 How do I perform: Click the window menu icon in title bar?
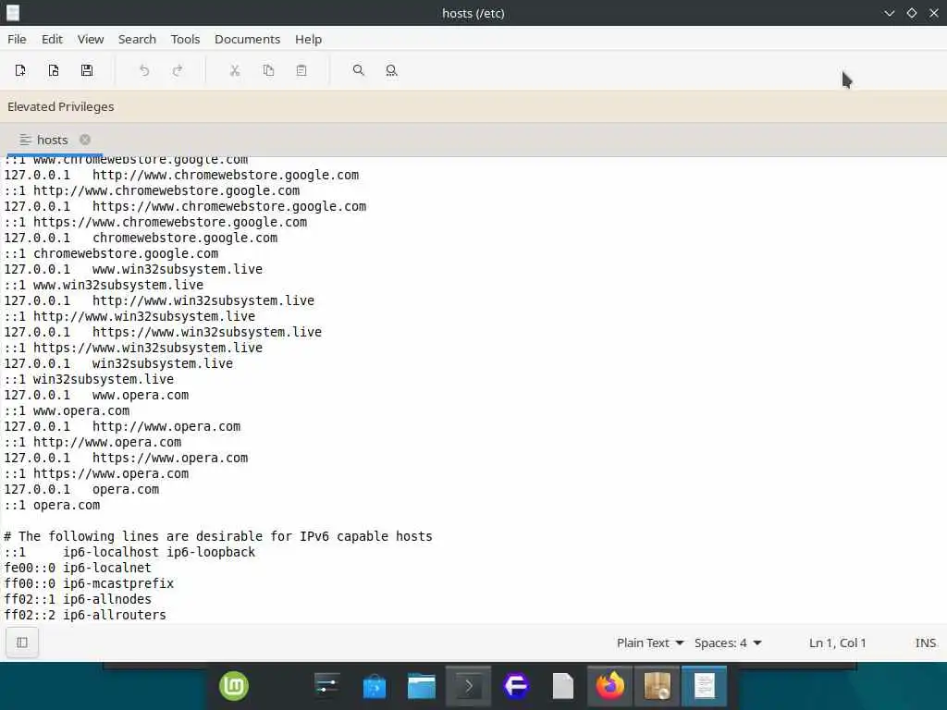pos(13,13)
